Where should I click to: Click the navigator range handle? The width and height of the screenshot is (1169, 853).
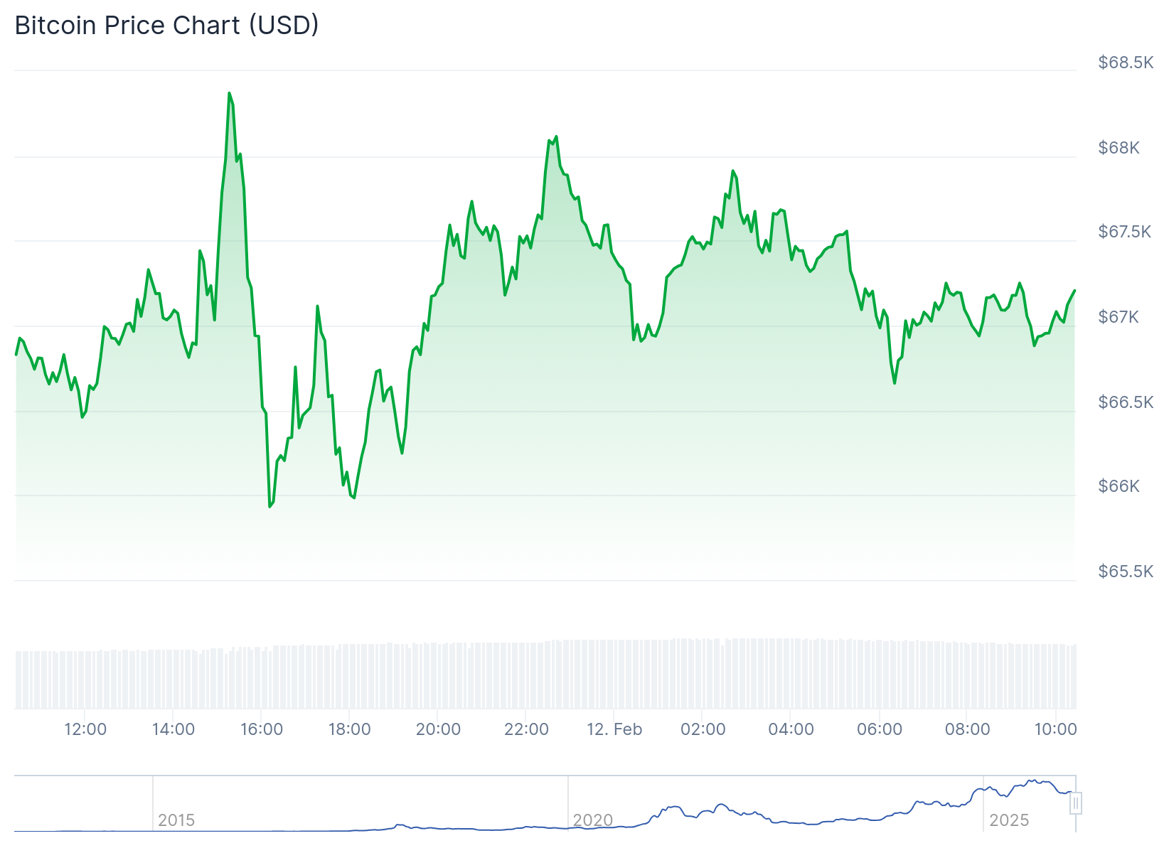tap(1076, 803)
